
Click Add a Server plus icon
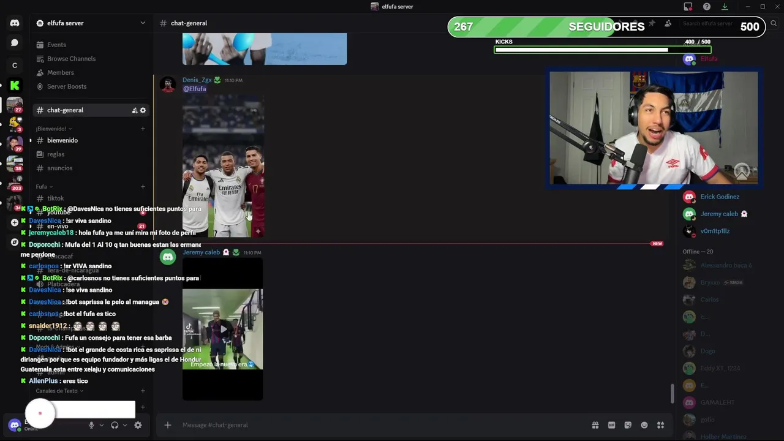15,222
